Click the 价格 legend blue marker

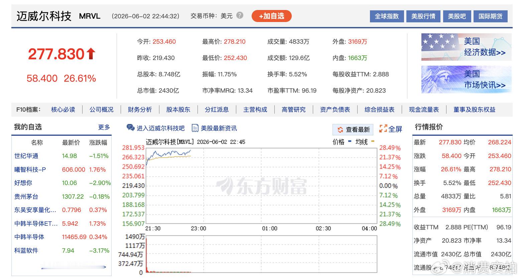[x=350, y=141]
